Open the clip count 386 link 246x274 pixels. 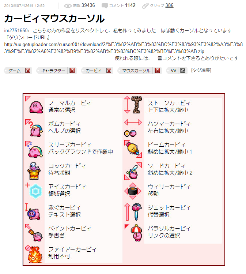click(169, 5)
